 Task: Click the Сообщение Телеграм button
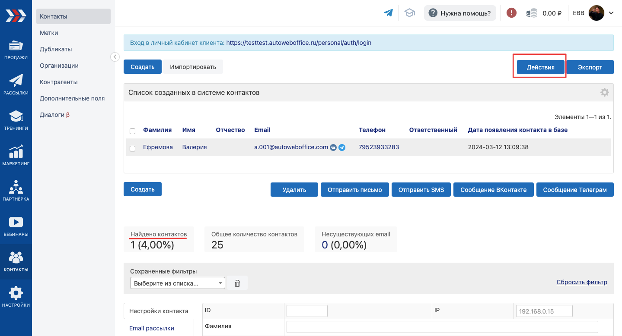(x=575, y=190)
